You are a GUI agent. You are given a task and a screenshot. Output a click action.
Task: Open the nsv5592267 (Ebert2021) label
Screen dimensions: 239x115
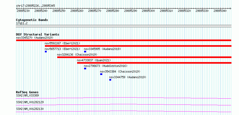[62, 43]
